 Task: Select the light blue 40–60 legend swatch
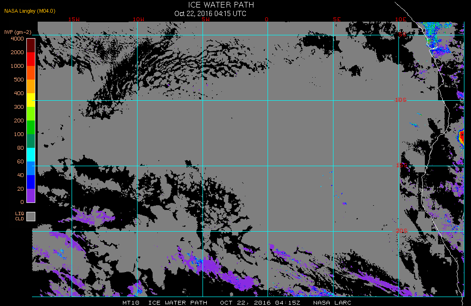tap(31, 168)
